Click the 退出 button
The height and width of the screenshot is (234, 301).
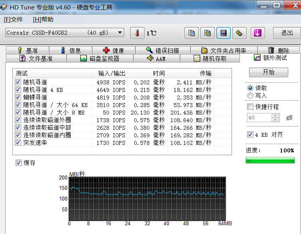coord(287,33)
